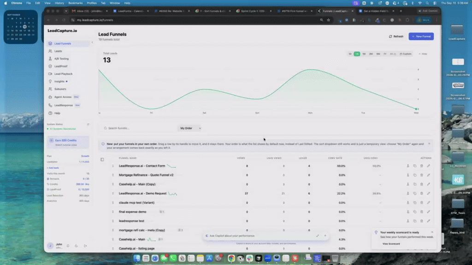Screen dimensions: 472x265
Task: Click drag handle of LeadResponse.ai Contact Form row
Action: [x=113, y=166]
